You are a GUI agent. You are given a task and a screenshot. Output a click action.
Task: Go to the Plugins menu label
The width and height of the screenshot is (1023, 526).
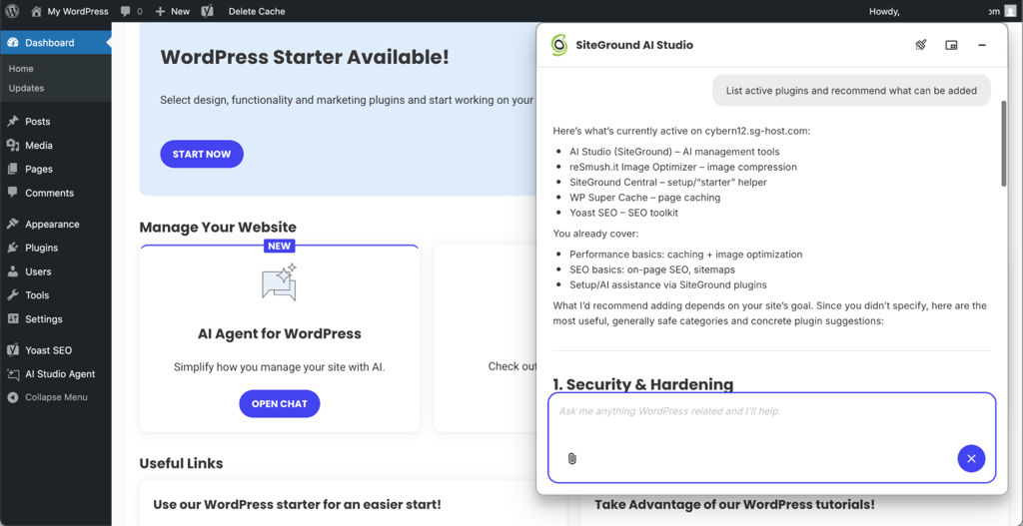pyautogui.click(x=42, y=248)
